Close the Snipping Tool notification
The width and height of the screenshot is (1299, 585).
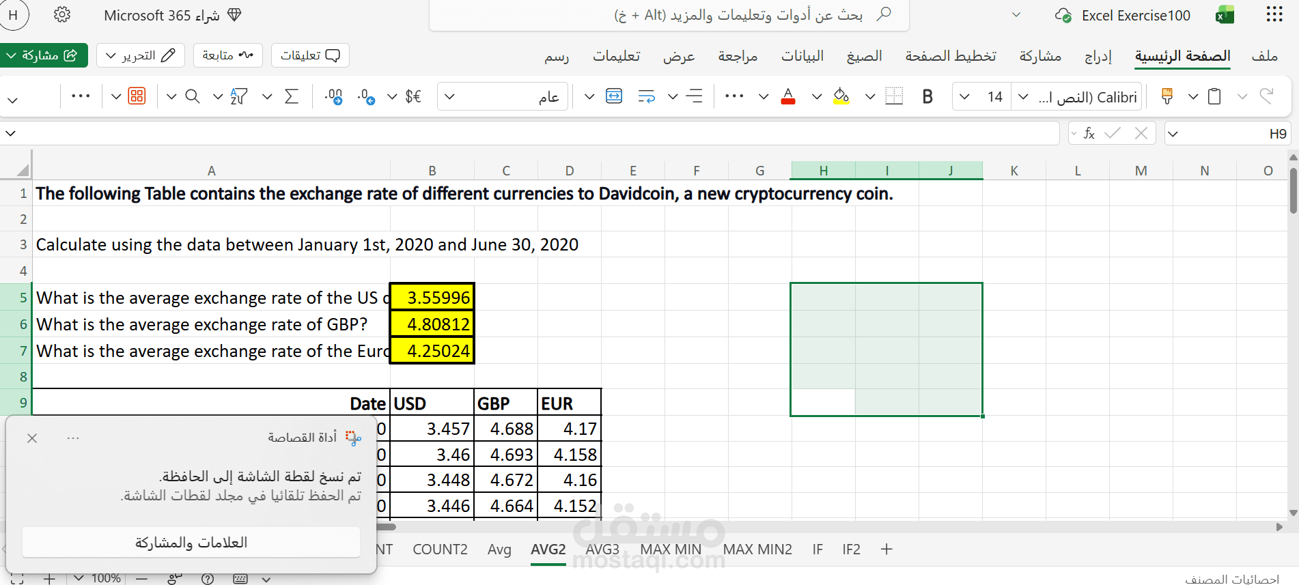pos(32,438)
